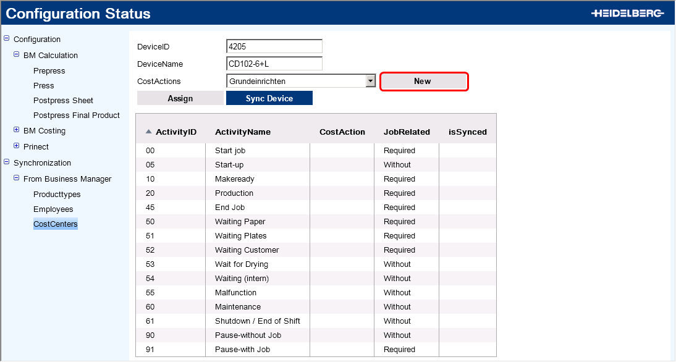Click the Heidelberg logo
Image resolution: width=676 pixels, height=362 pixels.
(x=626, y=13)
